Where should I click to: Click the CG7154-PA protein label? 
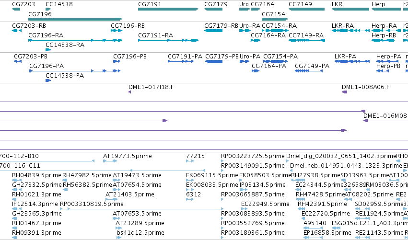point(280,57)
